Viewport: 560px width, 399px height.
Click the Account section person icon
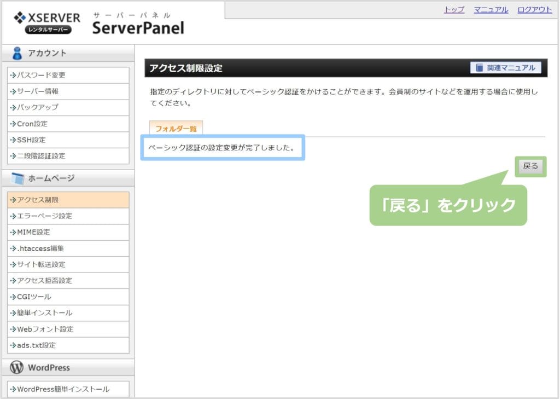pyautogui.click(x=17, y=53)
